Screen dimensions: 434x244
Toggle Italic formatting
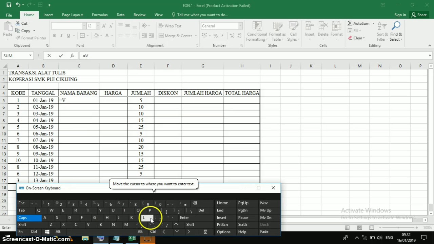pos(61,36)
